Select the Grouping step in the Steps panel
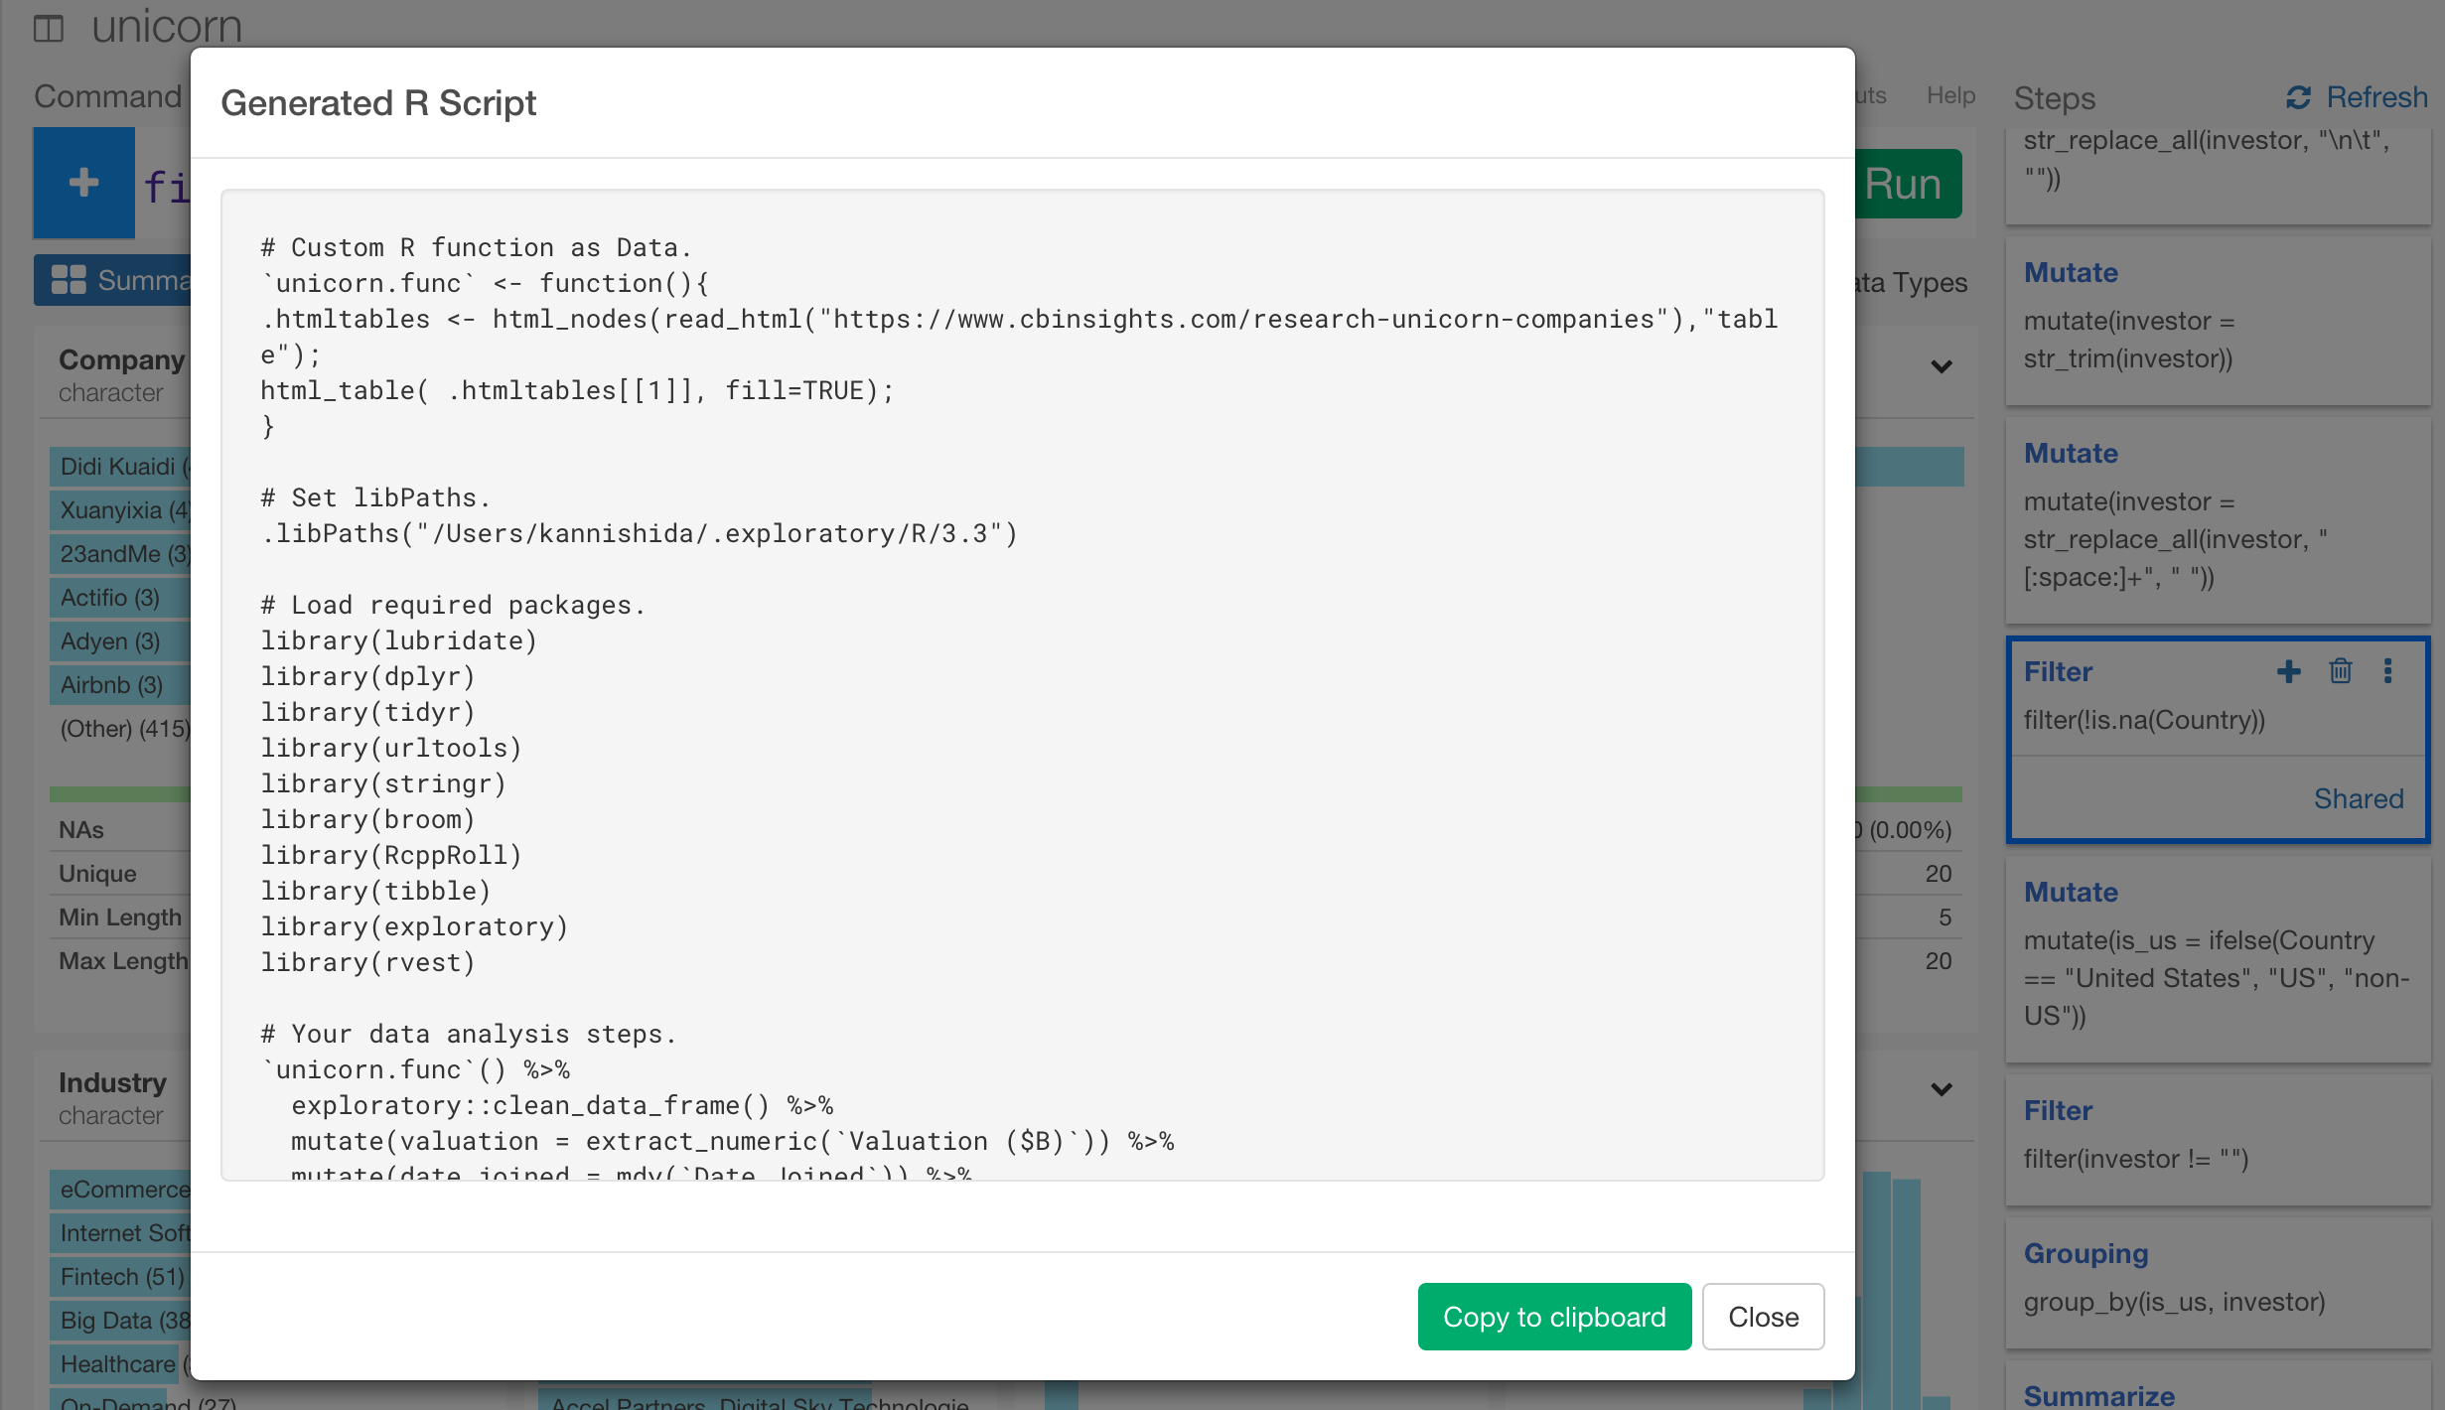2445x1410 pixels. tap(2085, 1253)
